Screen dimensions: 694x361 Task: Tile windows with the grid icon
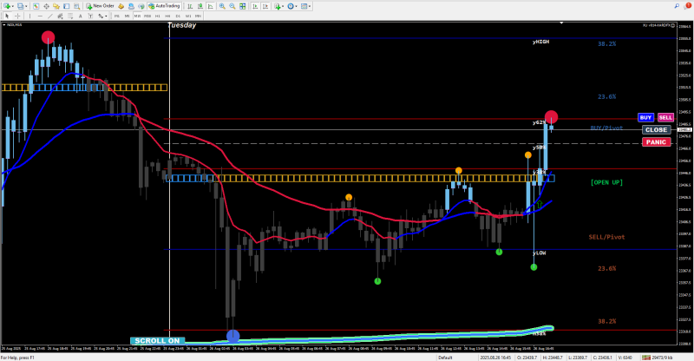click(243, 6)
